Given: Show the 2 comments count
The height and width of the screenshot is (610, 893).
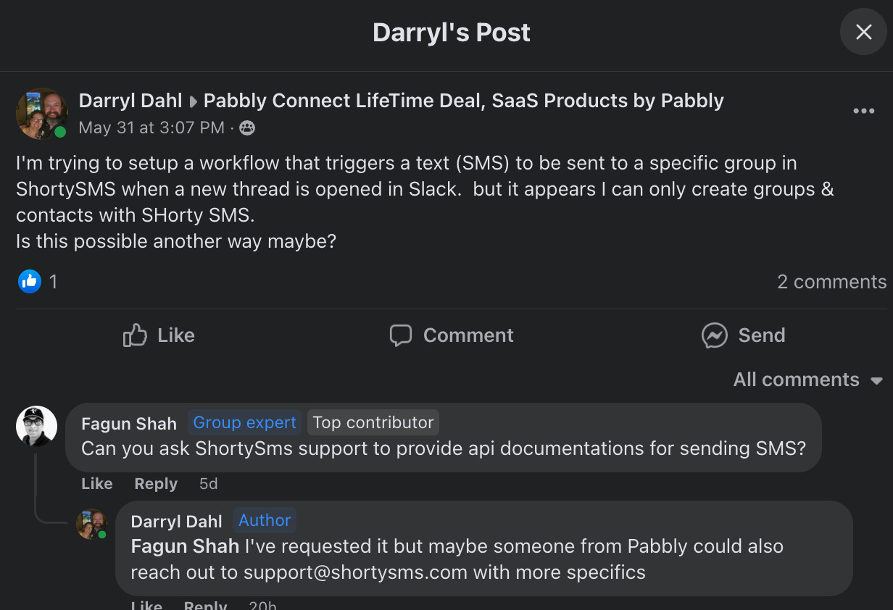Looking at the screenshot, I should (x=831, y=282).
